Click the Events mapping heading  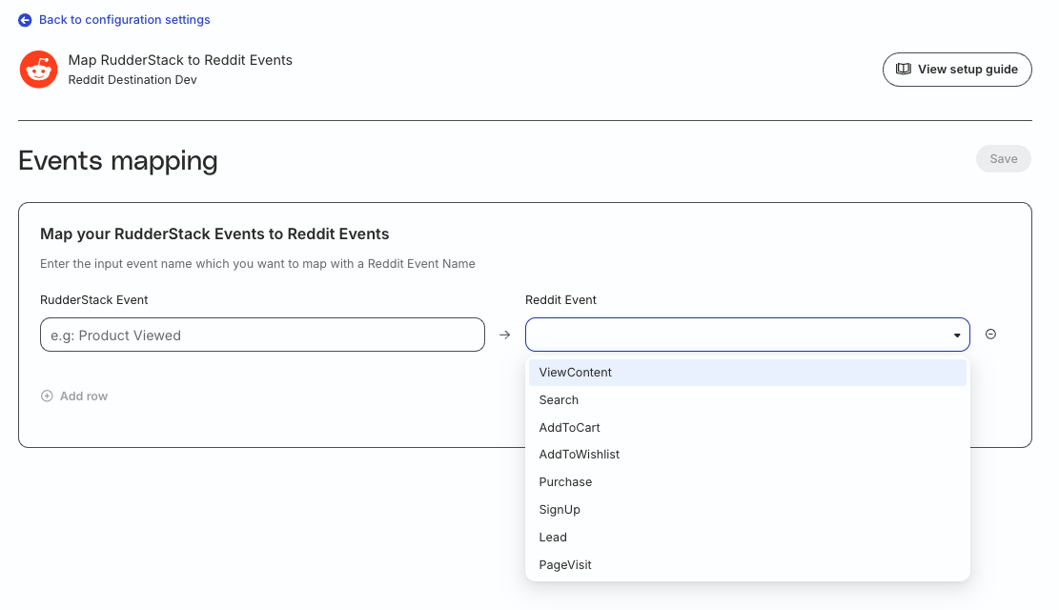point(118,161)
